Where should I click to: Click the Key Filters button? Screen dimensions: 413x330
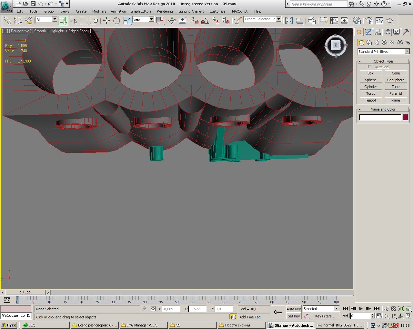[325, 316]
